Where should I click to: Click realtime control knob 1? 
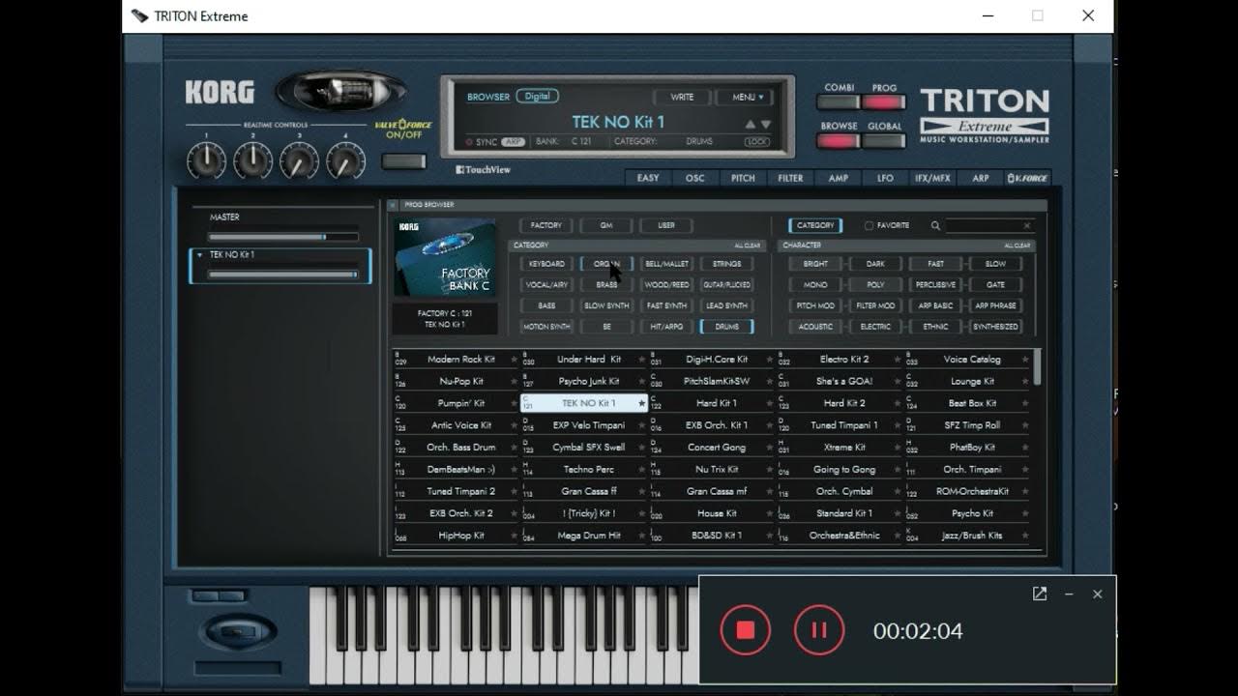click(206, 160)
